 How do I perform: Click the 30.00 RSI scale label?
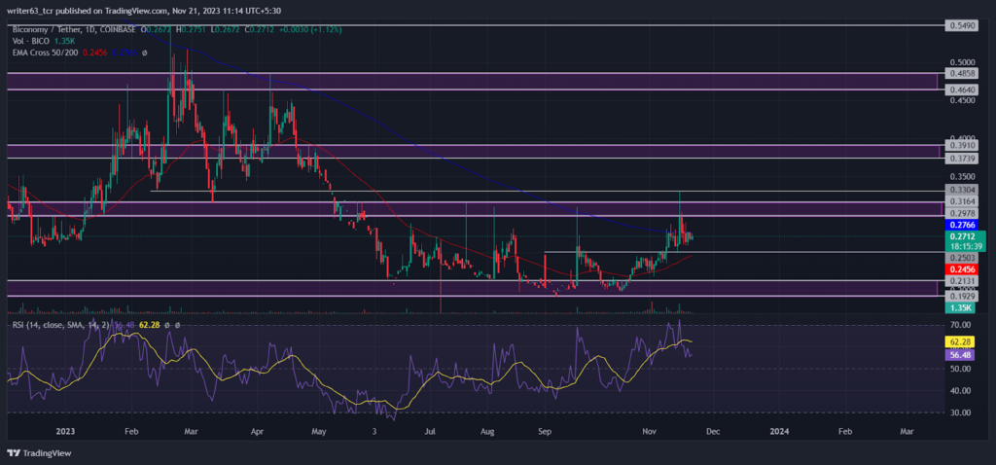click(959, 412)
